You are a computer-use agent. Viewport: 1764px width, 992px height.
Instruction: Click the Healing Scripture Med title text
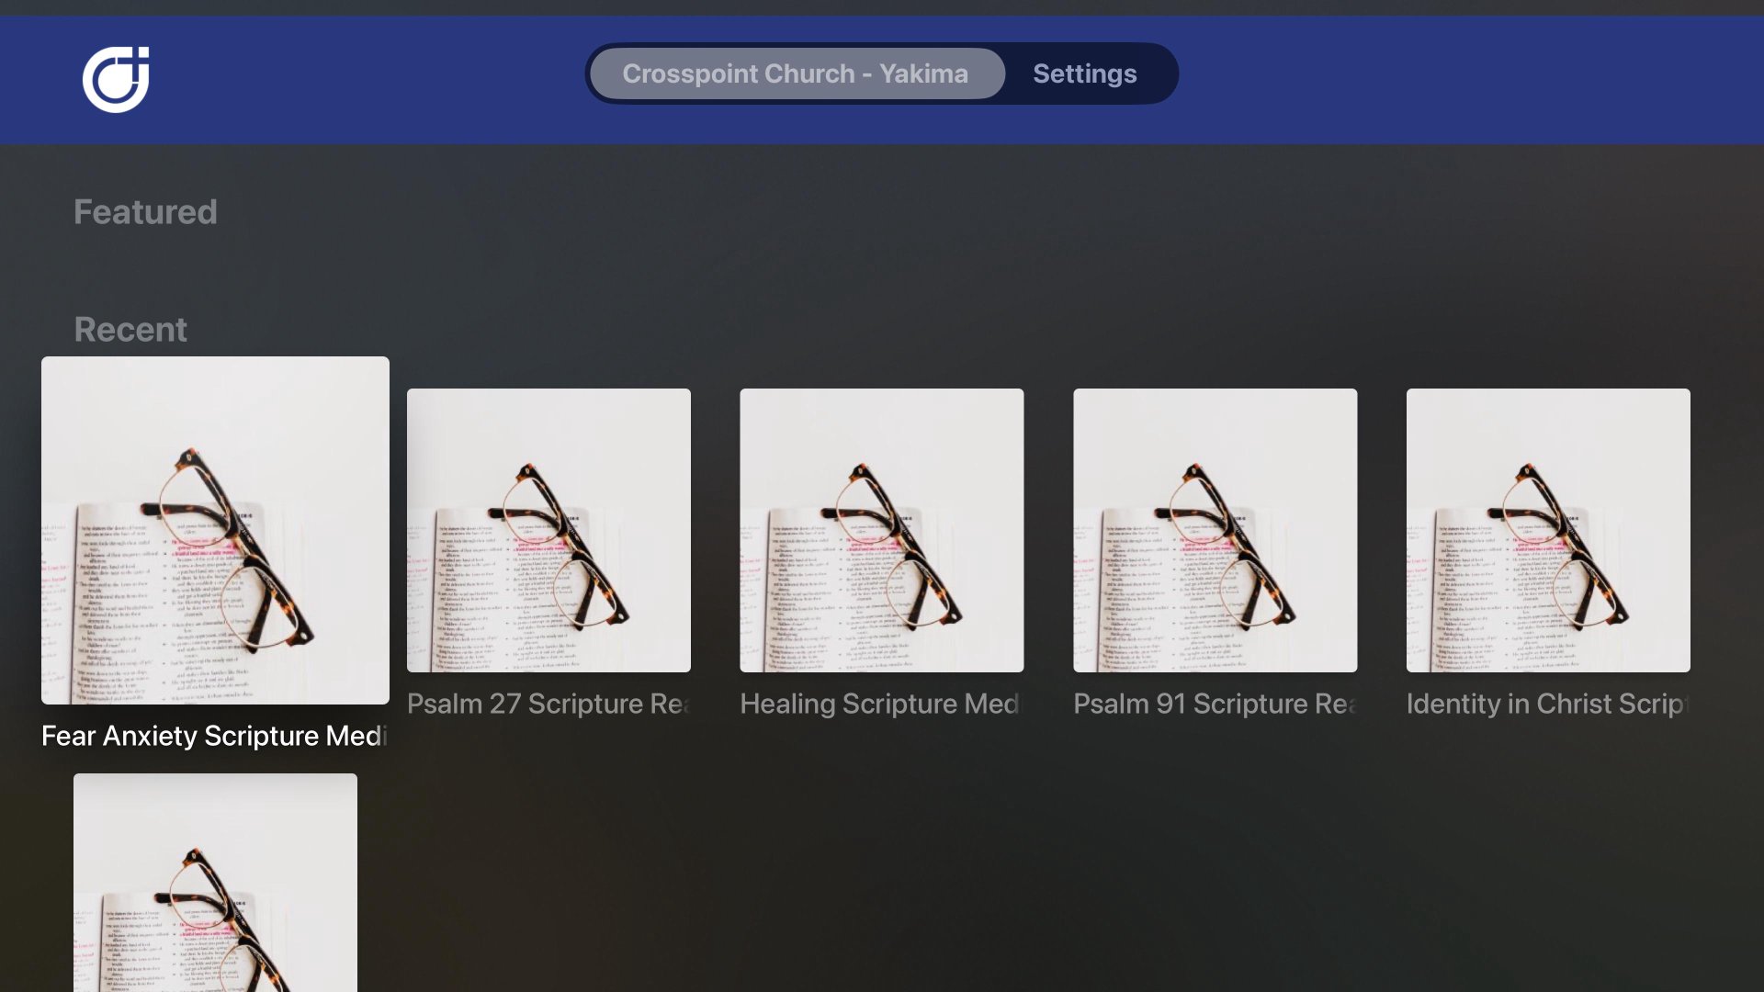pos(880,705)
